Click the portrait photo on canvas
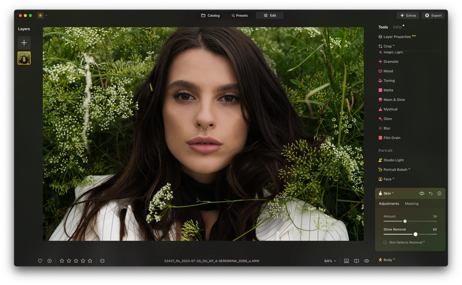Screen dimensions: 462x285 pyautogui.click(x=203, y=134)
